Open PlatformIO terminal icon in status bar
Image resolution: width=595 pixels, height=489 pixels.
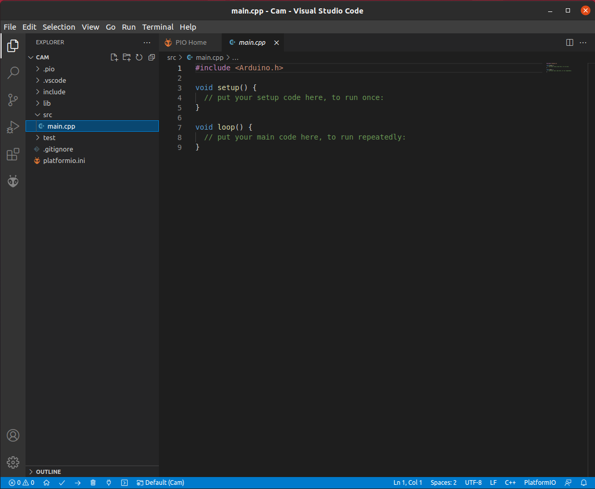tap(125, 483)
